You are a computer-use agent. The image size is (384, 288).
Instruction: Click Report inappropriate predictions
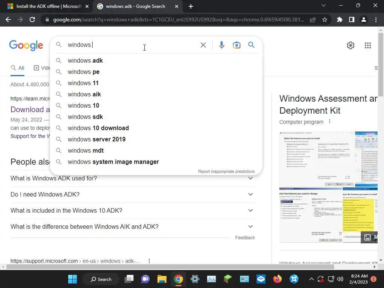[226, 171]
